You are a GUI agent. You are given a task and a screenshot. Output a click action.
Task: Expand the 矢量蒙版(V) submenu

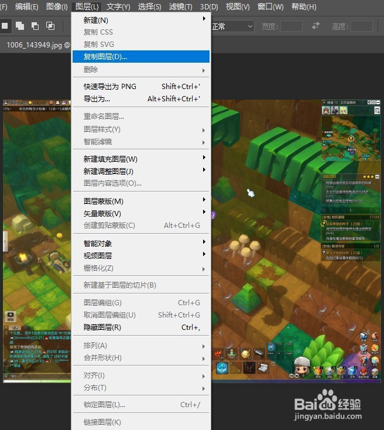[x=141, y=213]
